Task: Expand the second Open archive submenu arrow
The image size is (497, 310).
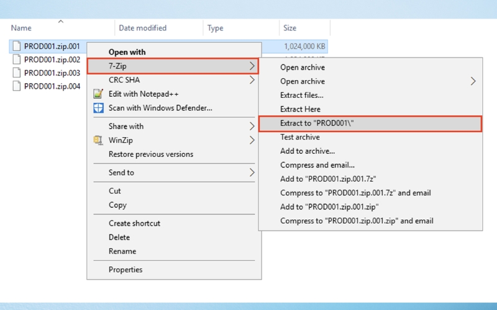Action: (473, 81)
